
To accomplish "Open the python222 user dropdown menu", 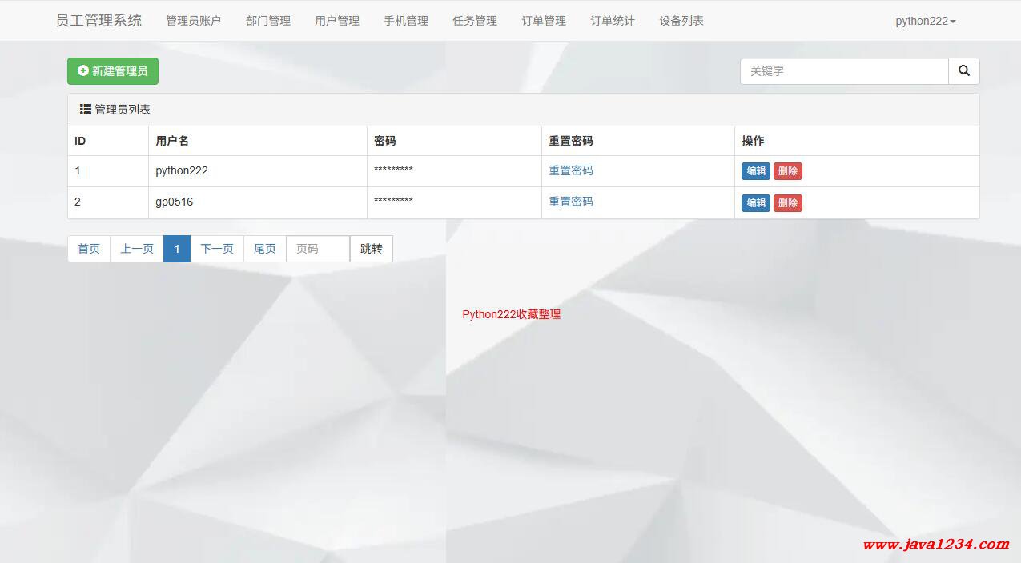I will point(925,21).
